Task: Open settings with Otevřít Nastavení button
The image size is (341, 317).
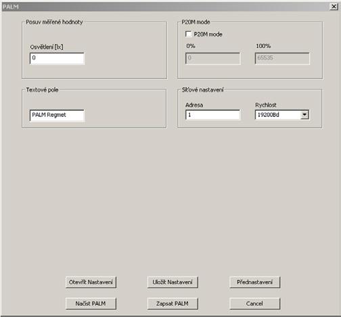Action: click(91, 282)
